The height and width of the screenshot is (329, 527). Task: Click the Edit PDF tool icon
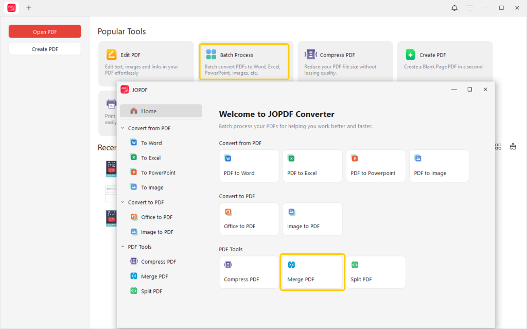point(111,55)
